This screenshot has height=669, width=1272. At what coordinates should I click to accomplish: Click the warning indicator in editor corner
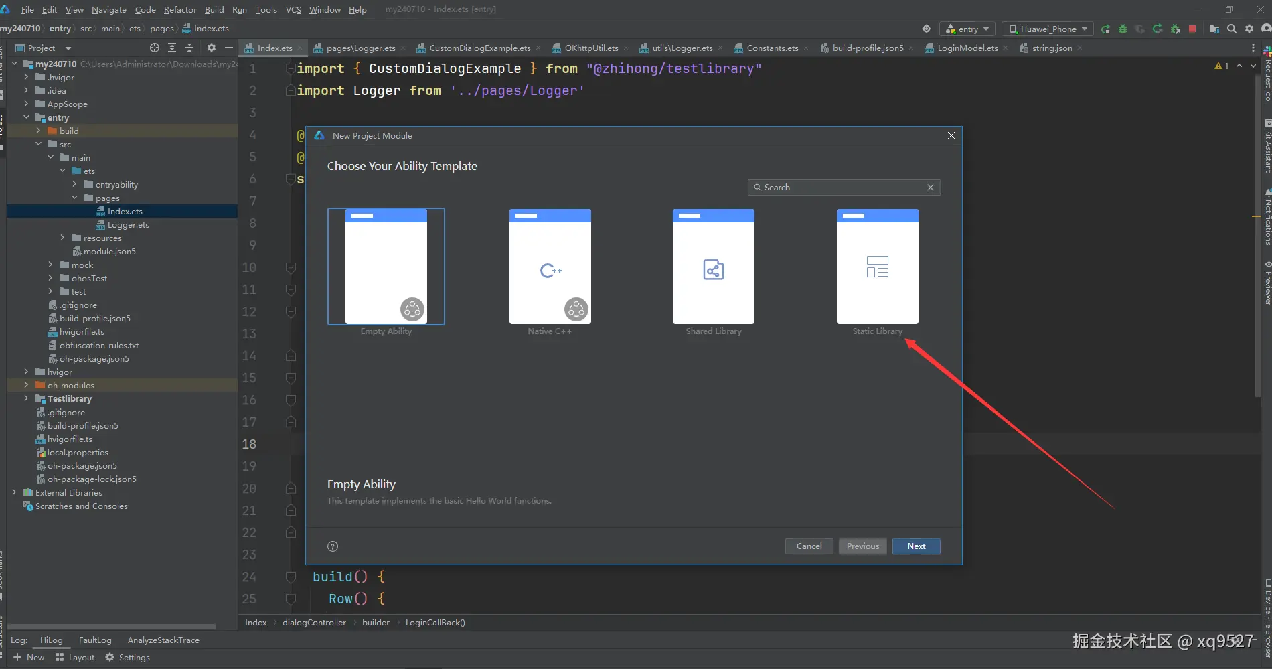click(x=1222, y=66)
